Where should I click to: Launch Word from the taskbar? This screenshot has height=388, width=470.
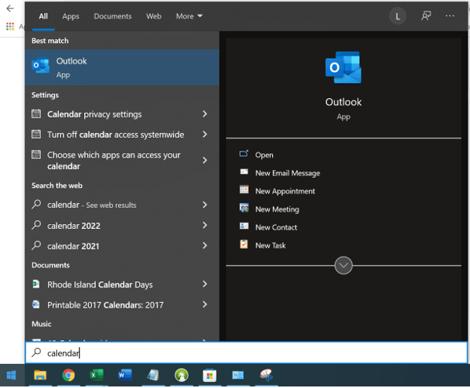[124, 376]
